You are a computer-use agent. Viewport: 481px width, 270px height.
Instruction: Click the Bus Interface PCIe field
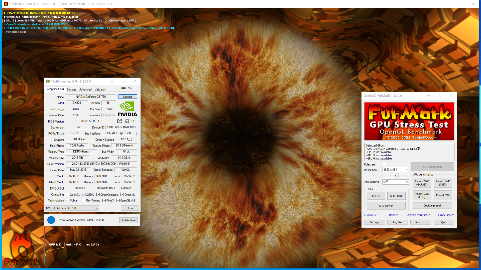118,133
